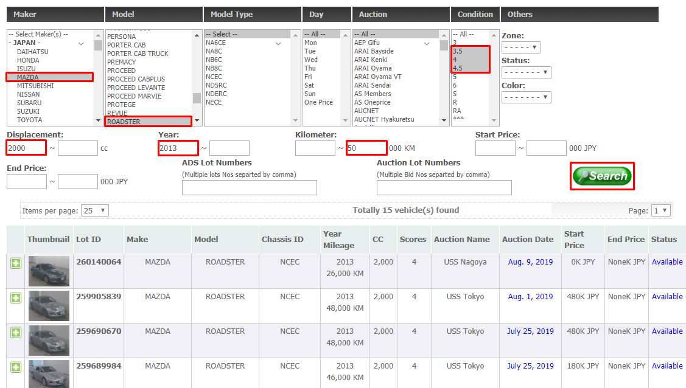Expand row for lot 259690670

click(x=16, y=332)
